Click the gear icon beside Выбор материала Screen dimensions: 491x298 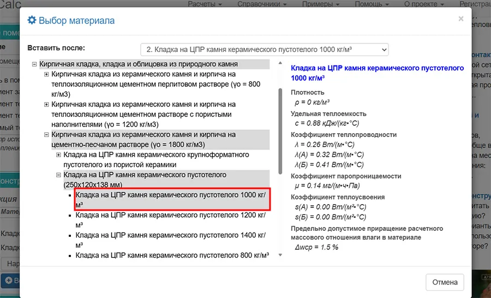(32, 21)
